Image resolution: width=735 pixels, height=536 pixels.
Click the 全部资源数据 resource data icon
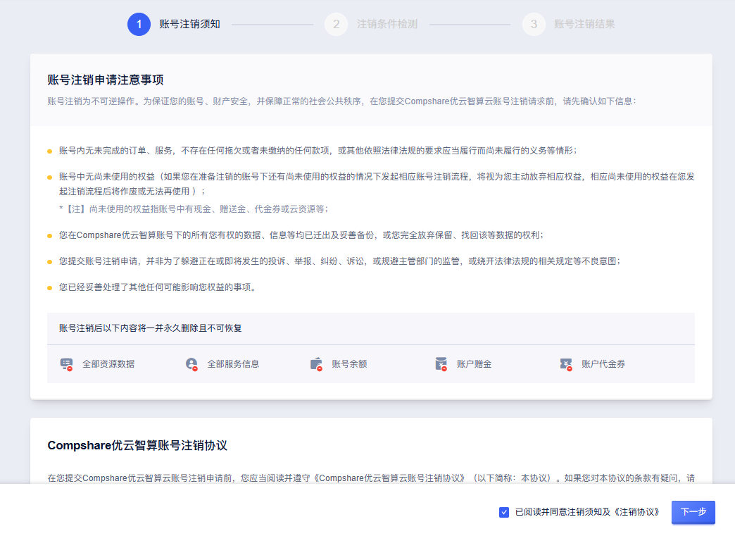pos(67,363)
